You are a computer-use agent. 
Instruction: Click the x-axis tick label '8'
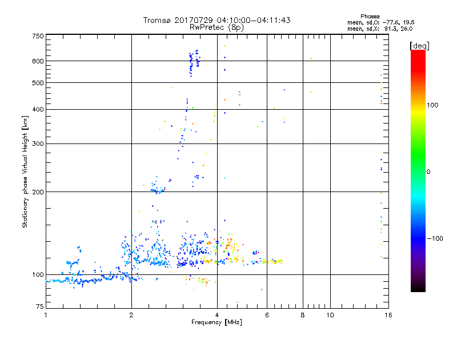pyautogui.click(x=303, y=315)
